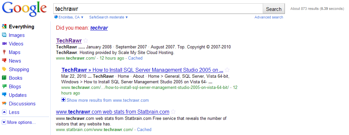Star the TechRawr first result

pos(86,41)
